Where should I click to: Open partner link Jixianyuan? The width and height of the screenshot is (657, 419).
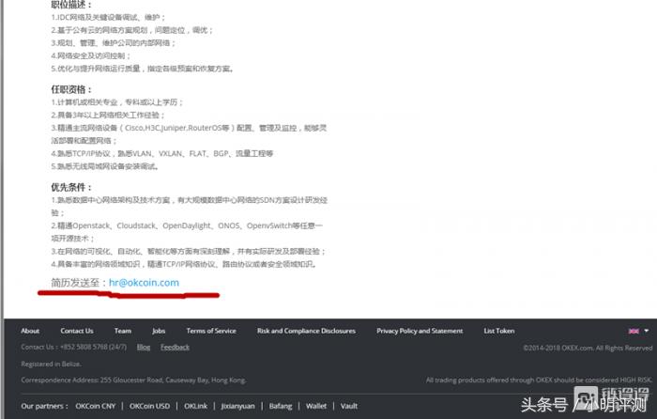tap(238, 406)
